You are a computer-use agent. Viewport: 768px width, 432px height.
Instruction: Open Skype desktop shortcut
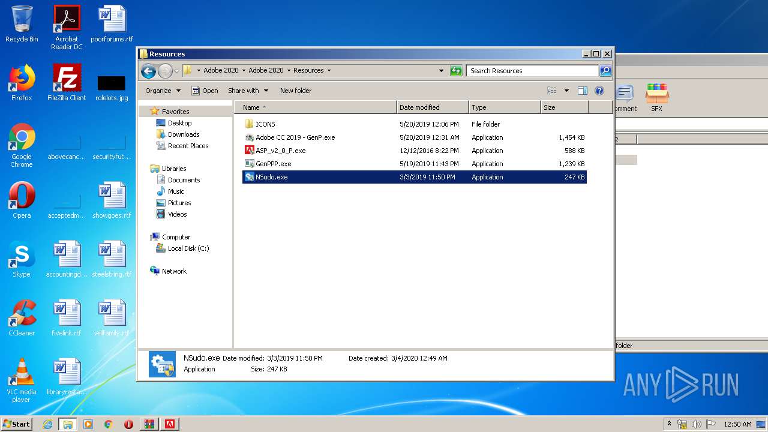point(22,259)
